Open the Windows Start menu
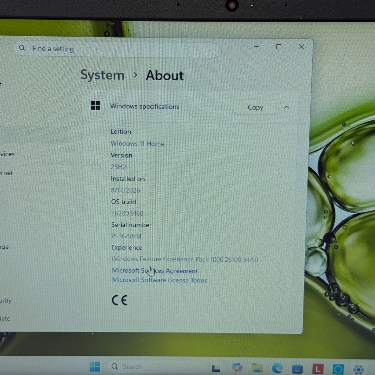The image size is (375, 375). coord(95,367)
